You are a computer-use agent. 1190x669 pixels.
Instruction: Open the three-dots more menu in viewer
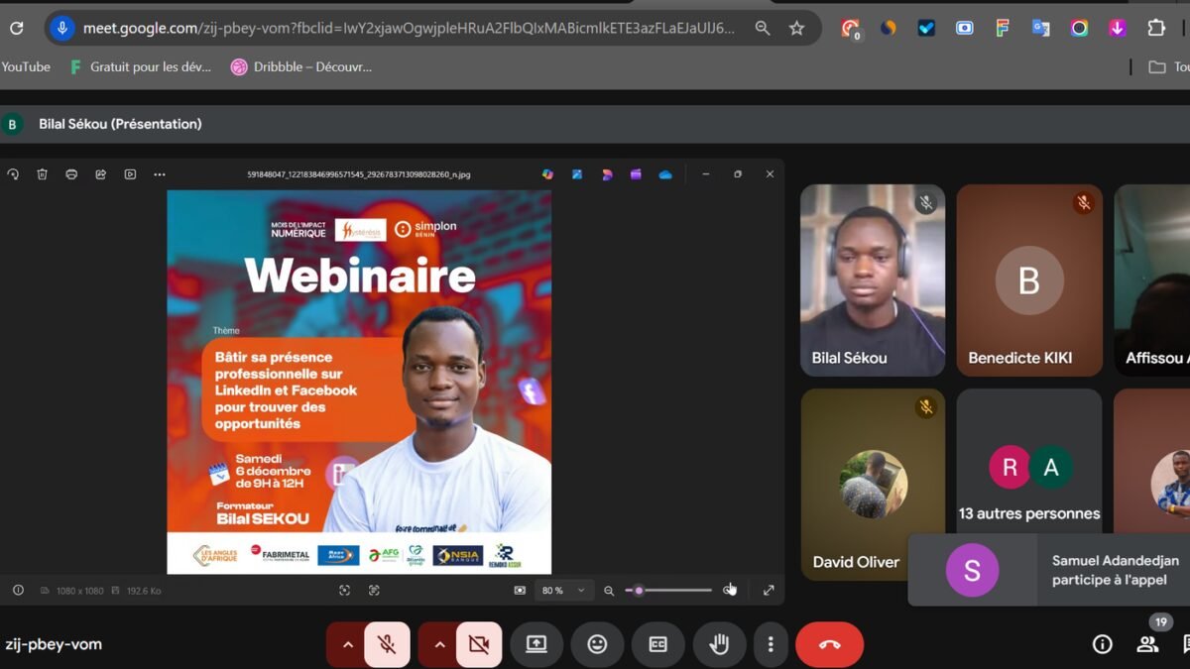[160, 174]
